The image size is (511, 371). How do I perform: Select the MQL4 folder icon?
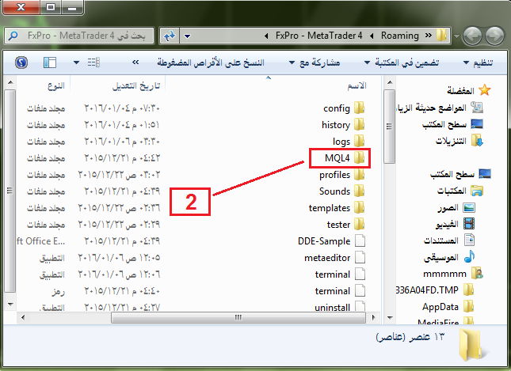[x=359, y=158]
